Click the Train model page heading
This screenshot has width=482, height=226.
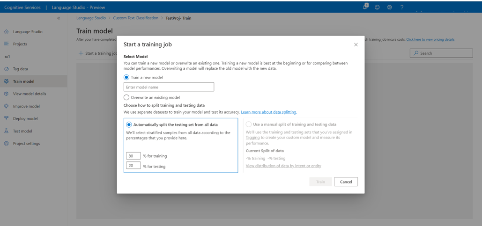click(94, 31)
